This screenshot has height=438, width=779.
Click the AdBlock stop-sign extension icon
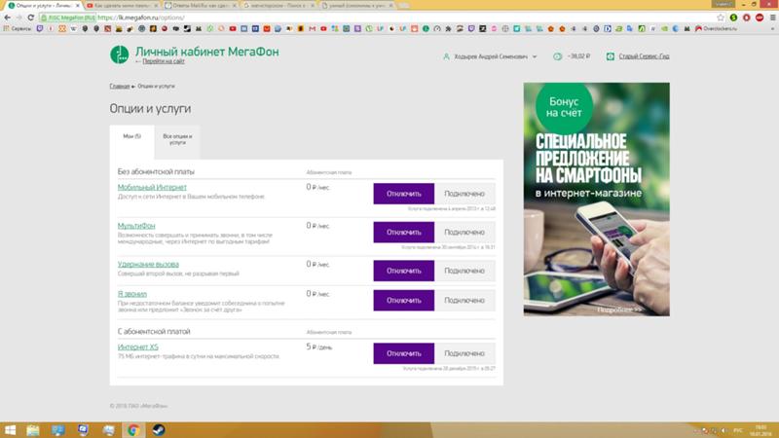[760, 18]
